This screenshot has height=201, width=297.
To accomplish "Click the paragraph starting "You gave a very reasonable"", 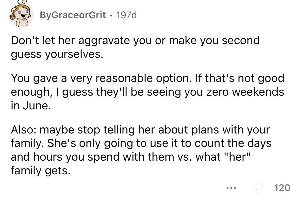I will 147,92.
